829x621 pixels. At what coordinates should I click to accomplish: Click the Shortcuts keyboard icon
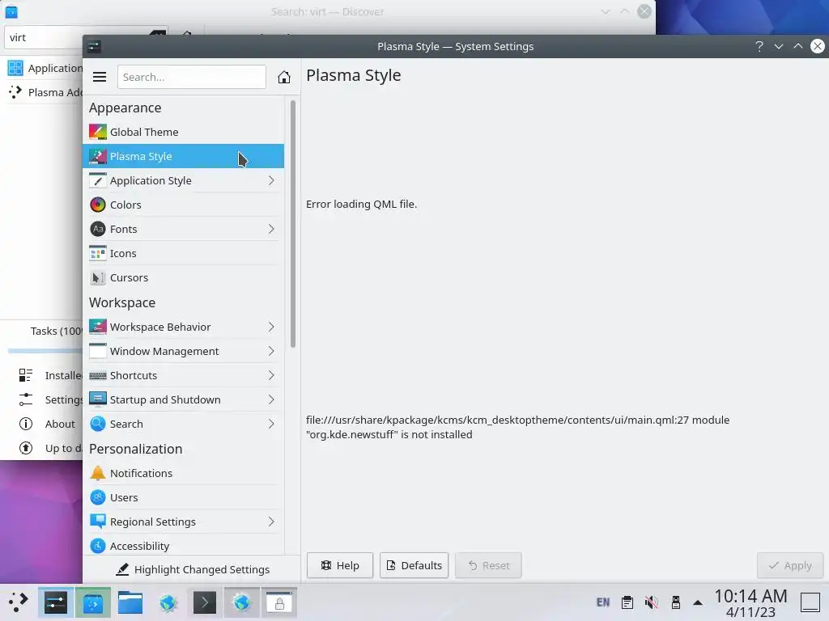pos(98,375)
